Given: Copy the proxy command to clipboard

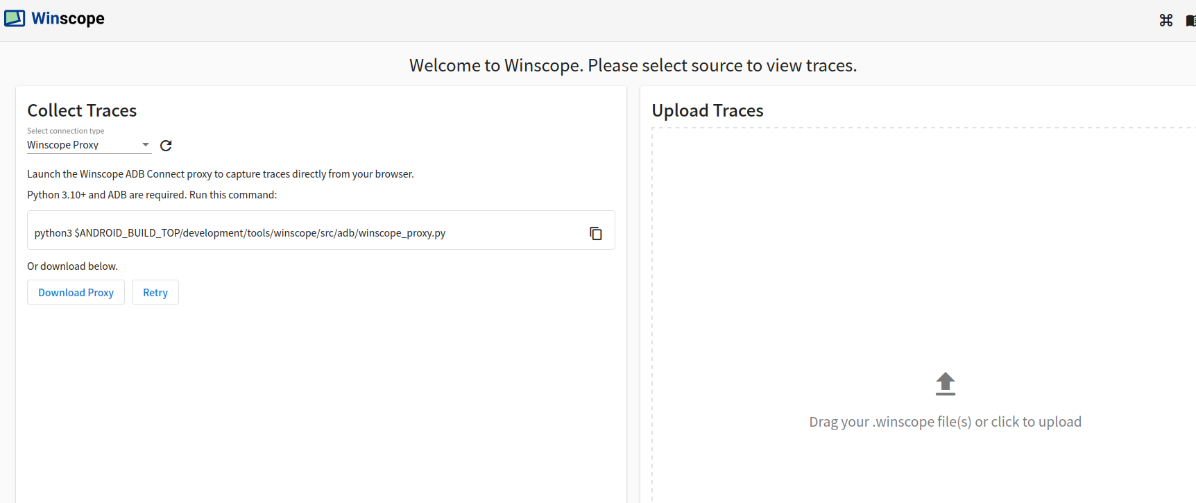Looking at the screenshot, I should (x=595, y=233).
